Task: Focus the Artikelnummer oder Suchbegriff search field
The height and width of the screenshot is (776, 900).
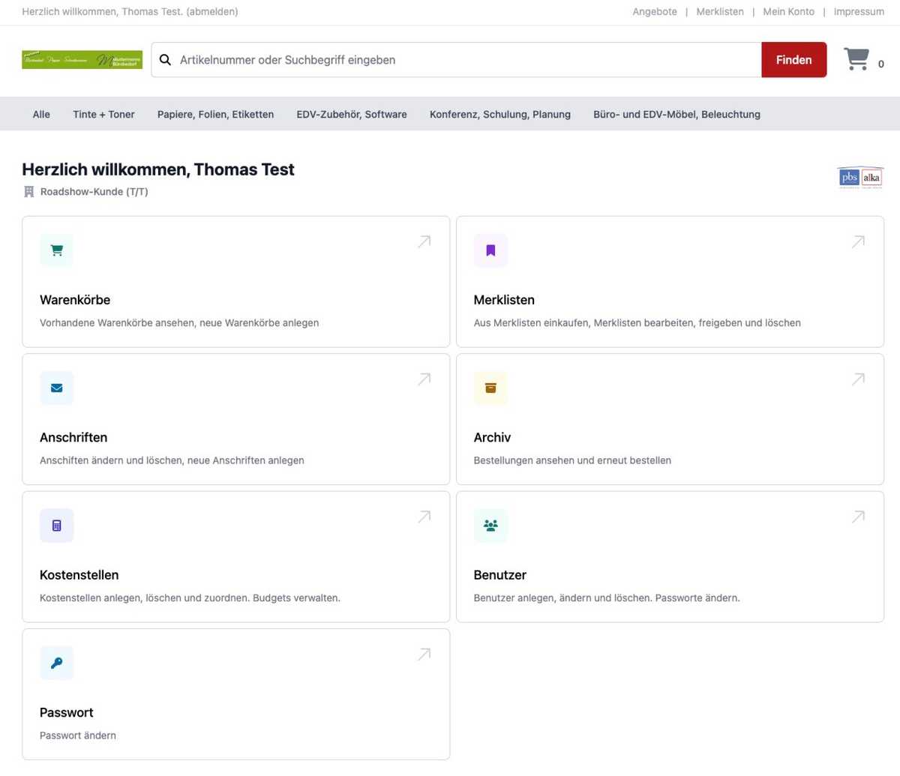Action: click(x=457, y=60)
